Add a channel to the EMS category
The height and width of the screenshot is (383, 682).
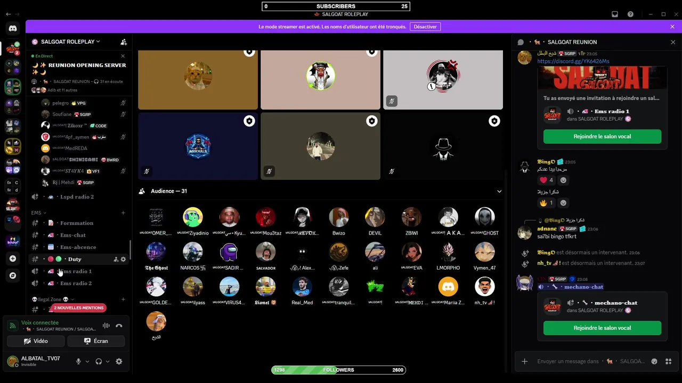pos(123,213)
